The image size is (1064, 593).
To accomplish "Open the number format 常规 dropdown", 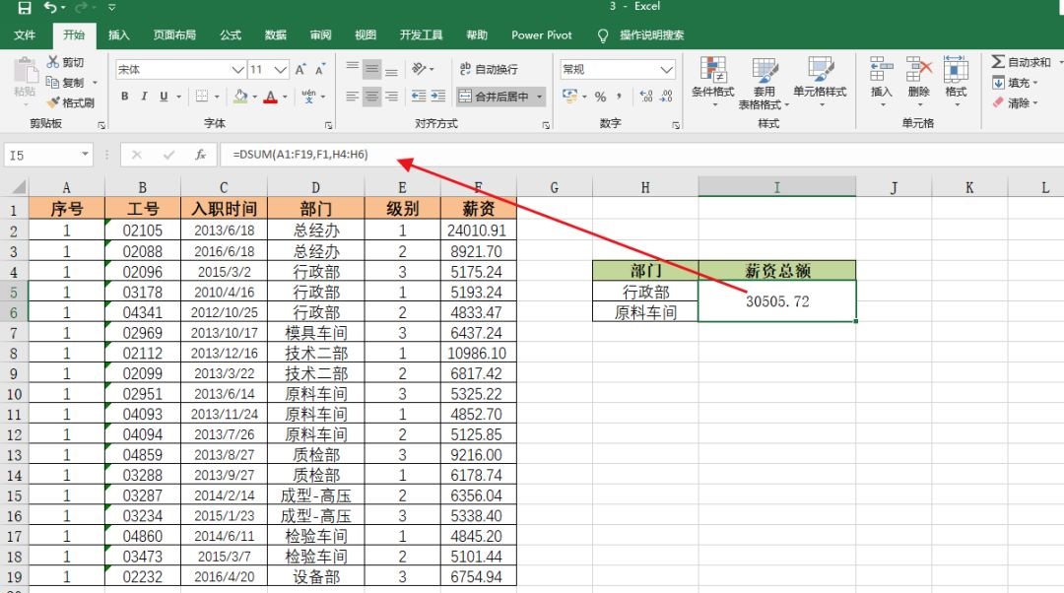I will (666, 69).
